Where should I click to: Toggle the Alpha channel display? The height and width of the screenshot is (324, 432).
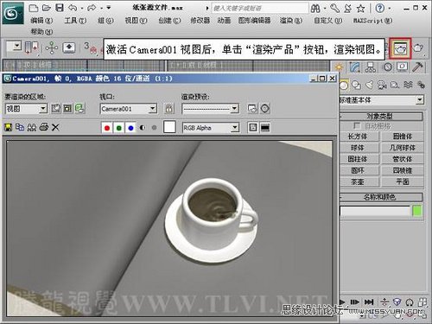pos(143,128)
